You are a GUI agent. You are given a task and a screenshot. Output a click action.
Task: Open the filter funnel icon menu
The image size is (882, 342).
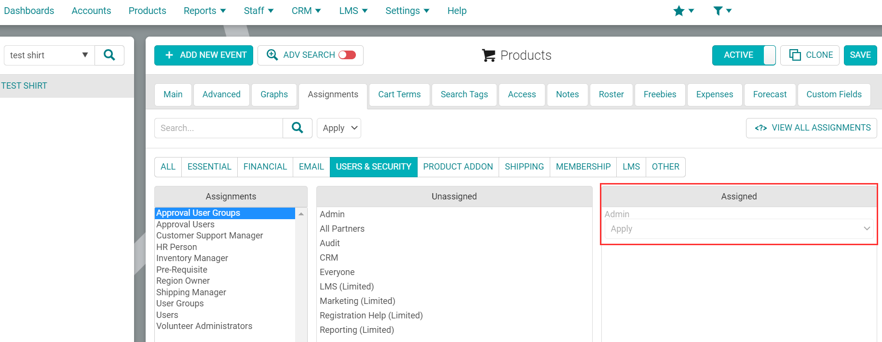click(722, 11)
